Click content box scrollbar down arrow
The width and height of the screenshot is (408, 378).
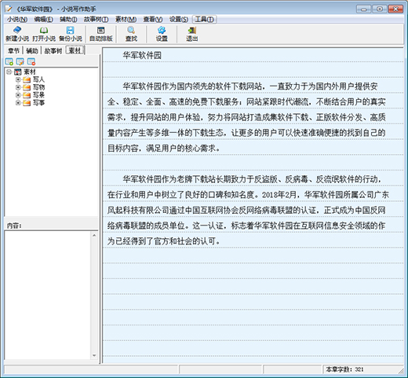(x=94, y=355)
